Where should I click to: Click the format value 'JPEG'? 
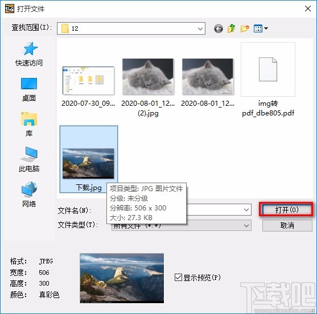point(46,261)
